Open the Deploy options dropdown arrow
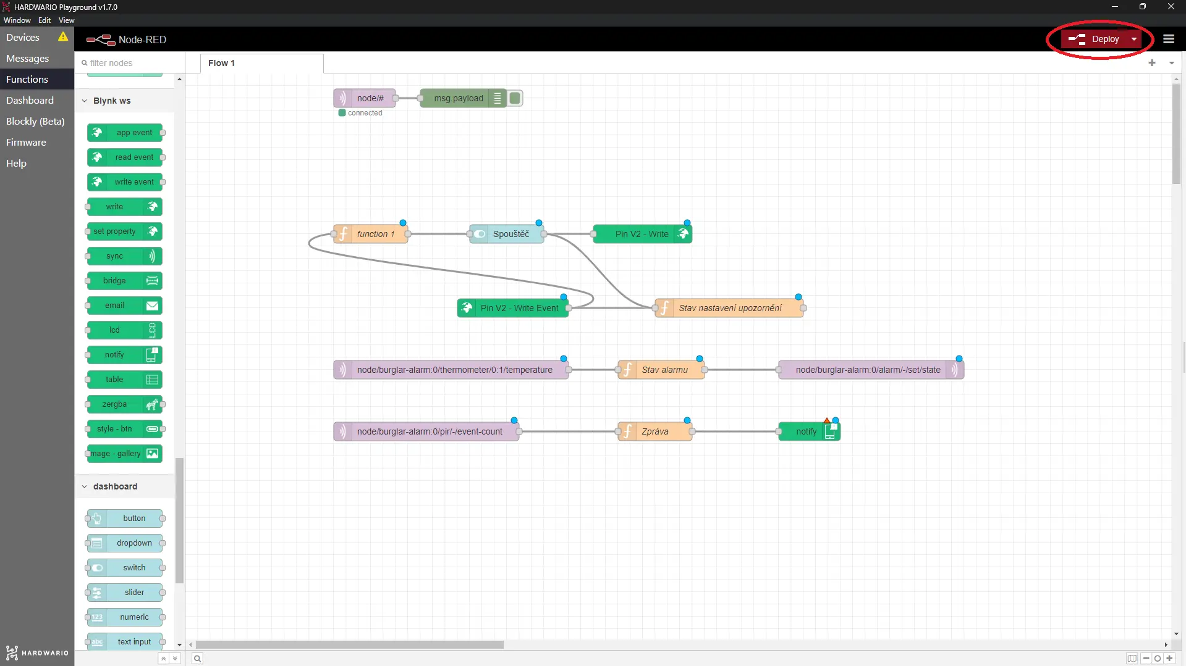 tap(1133, 39)
